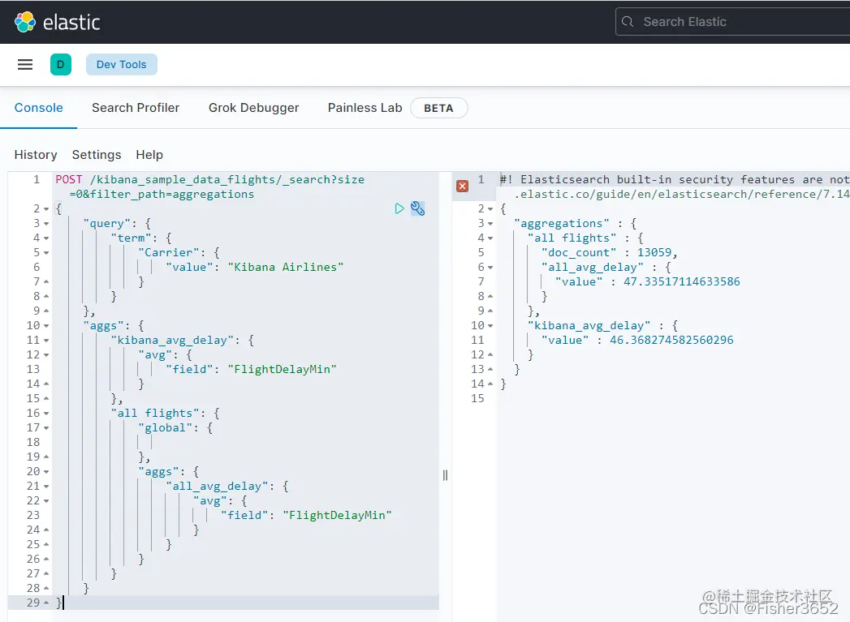Click the pane resize divider handle
This screenshot has width=850, height=622.
pos(445,475)
